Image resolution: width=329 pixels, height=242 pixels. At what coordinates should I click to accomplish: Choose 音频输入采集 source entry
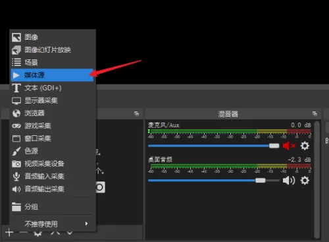(53, 177)
